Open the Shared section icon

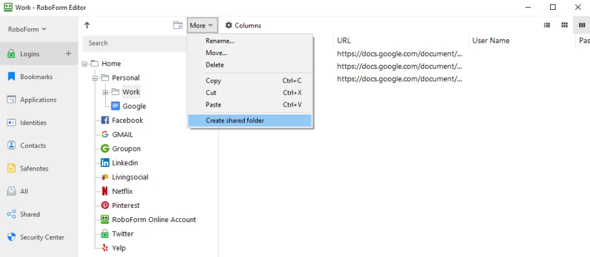[x=12, y=214]
